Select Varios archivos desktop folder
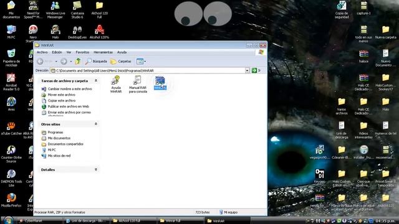This screenshot has width=399, height=224. coord(342,106)
